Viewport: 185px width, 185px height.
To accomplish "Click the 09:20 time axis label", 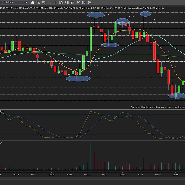I will pos(52,175).
